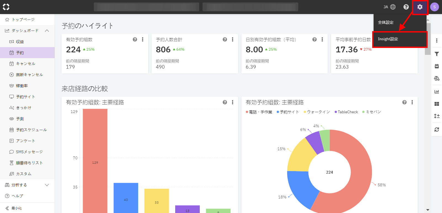Click help icon on 予約人数合計 card
442x213 pixels.
pos(225,39)
